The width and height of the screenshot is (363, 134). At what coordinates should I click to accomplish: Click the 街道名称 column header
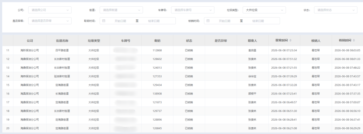click(62, 41)
